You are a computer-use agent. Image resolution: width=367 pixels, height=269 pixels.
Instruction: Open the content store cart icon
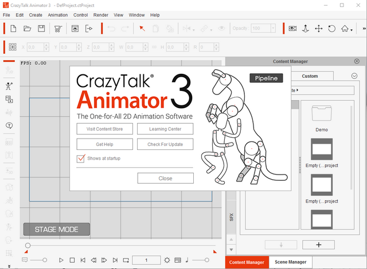(58, 28)
